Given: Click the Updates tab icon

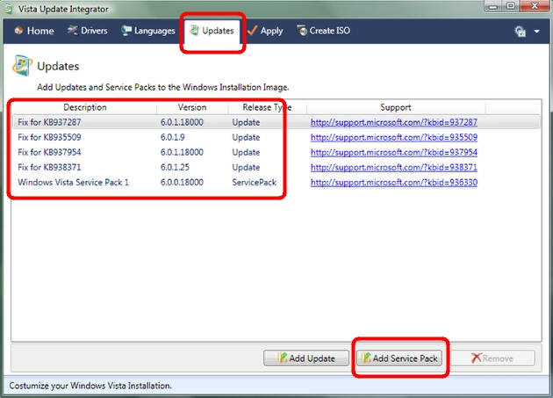Looking at the screenshot, I should pos(194,31).
